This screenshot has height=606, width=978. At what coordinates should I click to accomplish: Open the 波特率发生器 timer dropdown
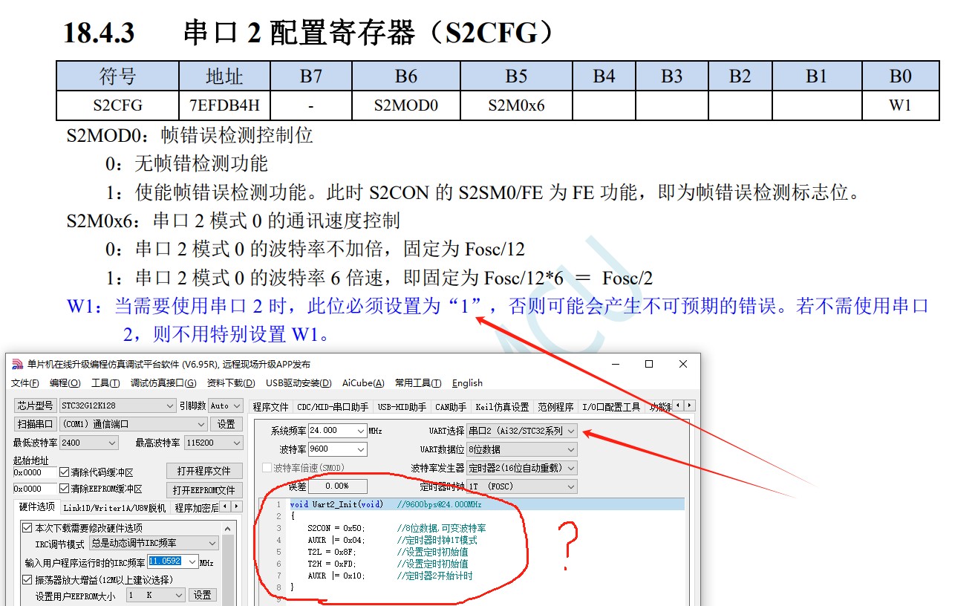tap(570, 469)
